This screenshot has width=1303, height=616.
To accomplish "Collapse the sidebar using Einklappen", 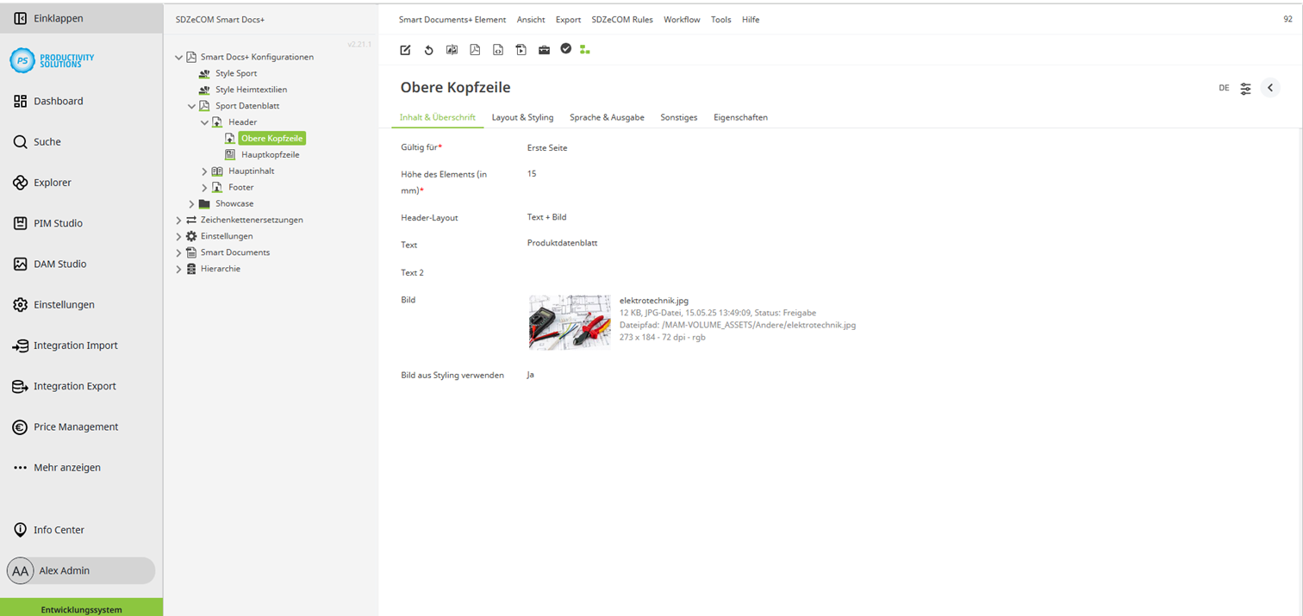I will [x=53, y=17].
